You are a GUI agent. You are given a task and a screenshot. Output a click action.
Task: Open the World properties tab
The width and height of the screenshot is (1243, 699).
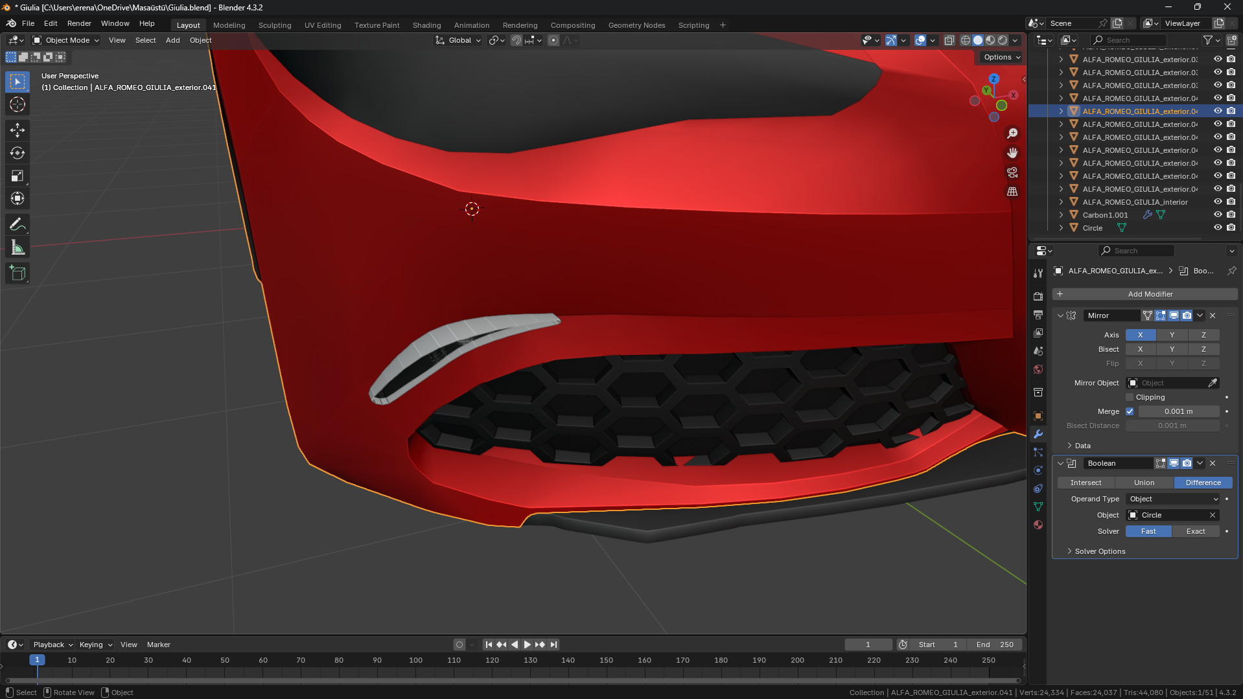tap(1038, 369)
